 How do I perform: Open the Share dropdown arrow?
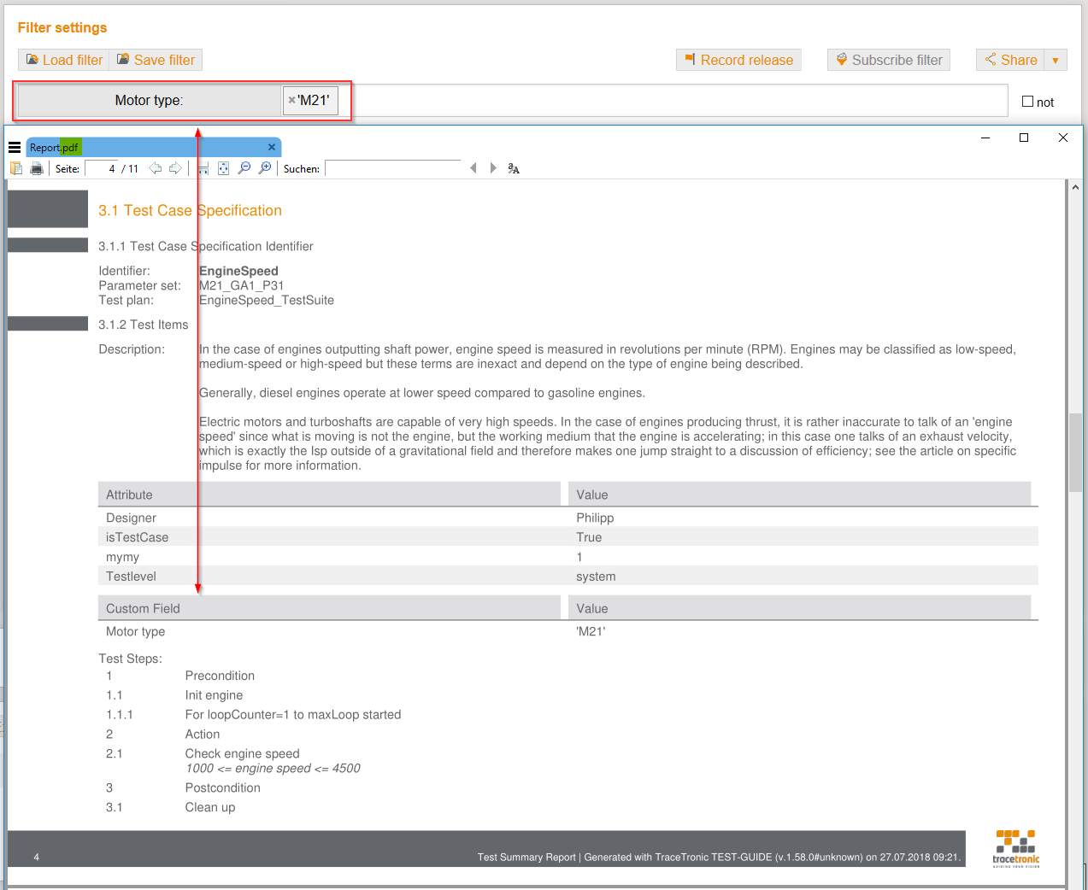1055,60
